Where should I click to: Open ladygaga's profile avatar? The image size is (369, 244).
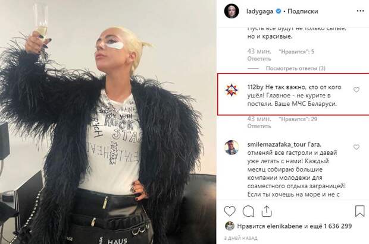coord(232,11)
